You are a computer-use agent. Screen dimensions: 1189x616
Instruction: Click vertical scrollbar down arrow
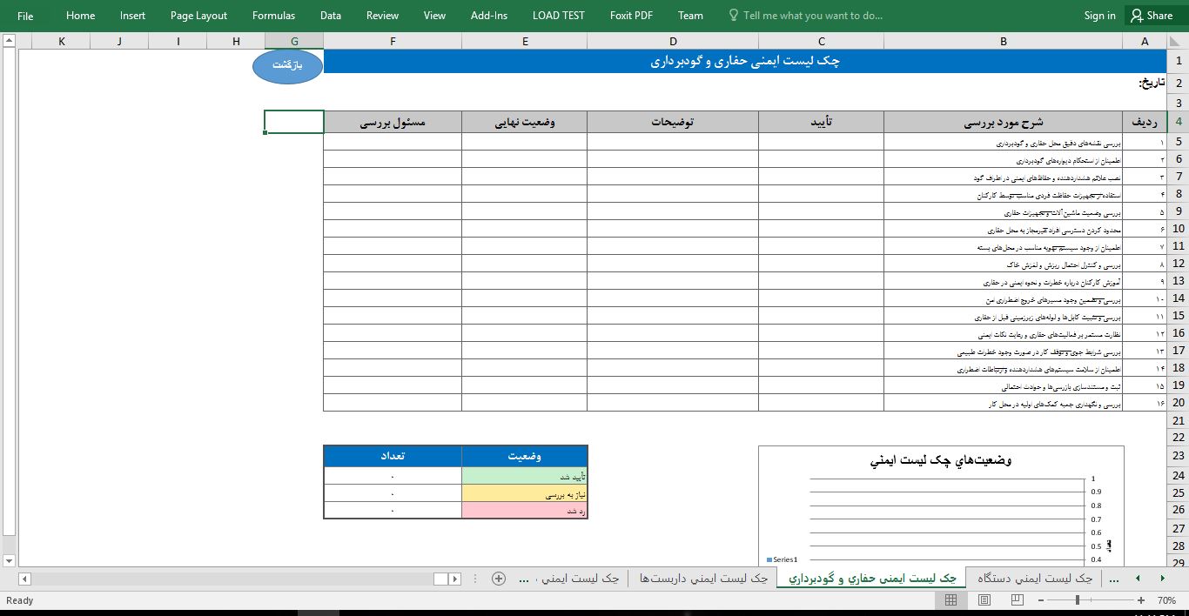[8, 560]
